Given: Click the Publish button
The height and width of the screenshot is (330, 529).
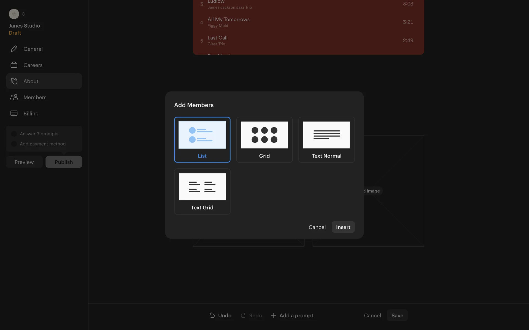Looking at the screenshot, I should pyautogui.click(x=64, y=162).
